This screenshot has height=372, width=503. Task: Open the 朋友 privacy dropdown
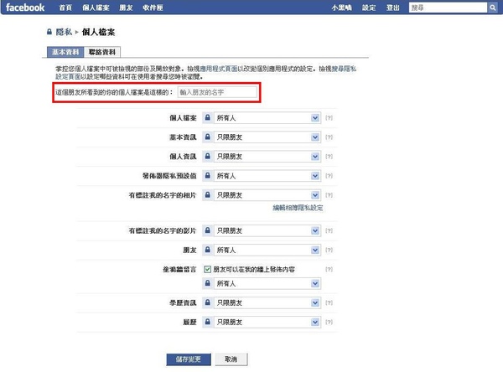[267, 250]
